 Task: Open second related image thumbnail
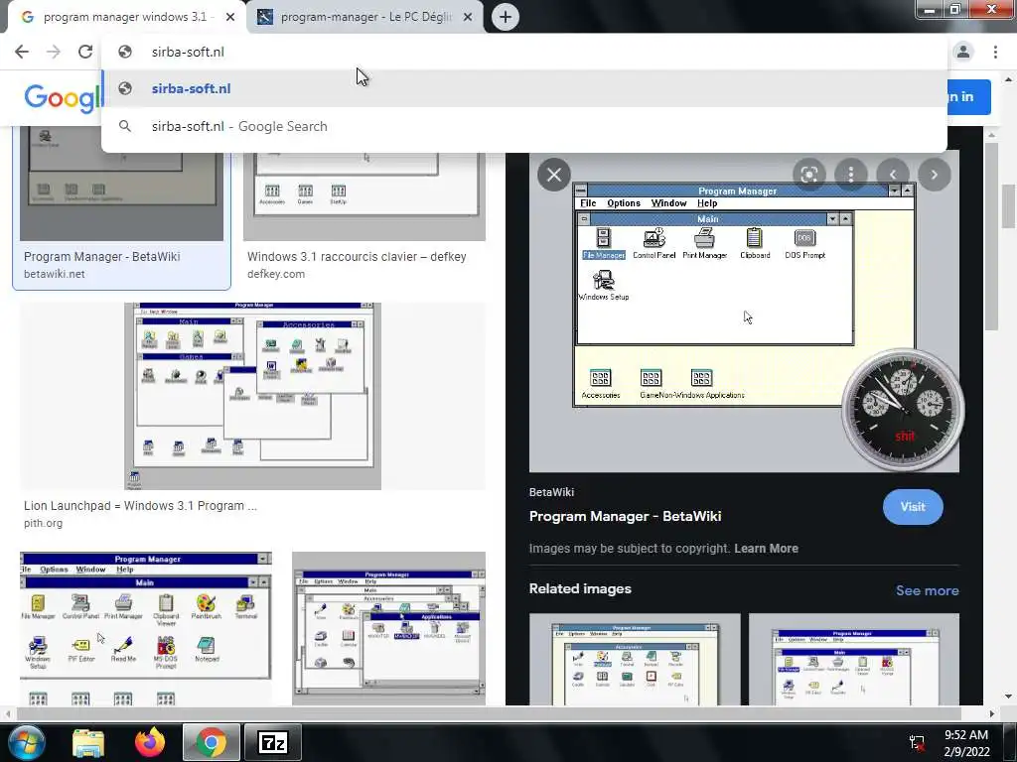click(853, 660)
